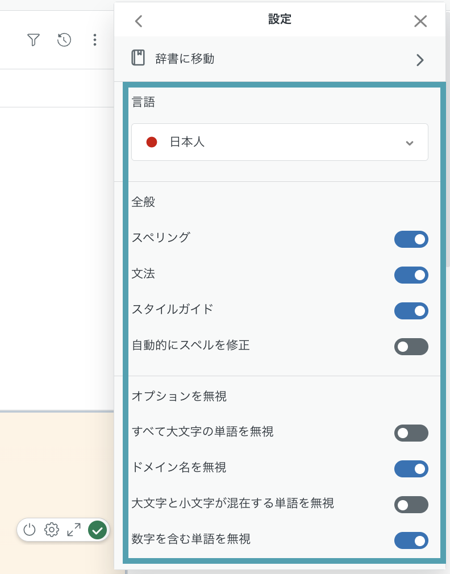The height and width of the screenshot is (574, 450).
Task: Click the power icon in floating badge
Action: click(30, 530)
